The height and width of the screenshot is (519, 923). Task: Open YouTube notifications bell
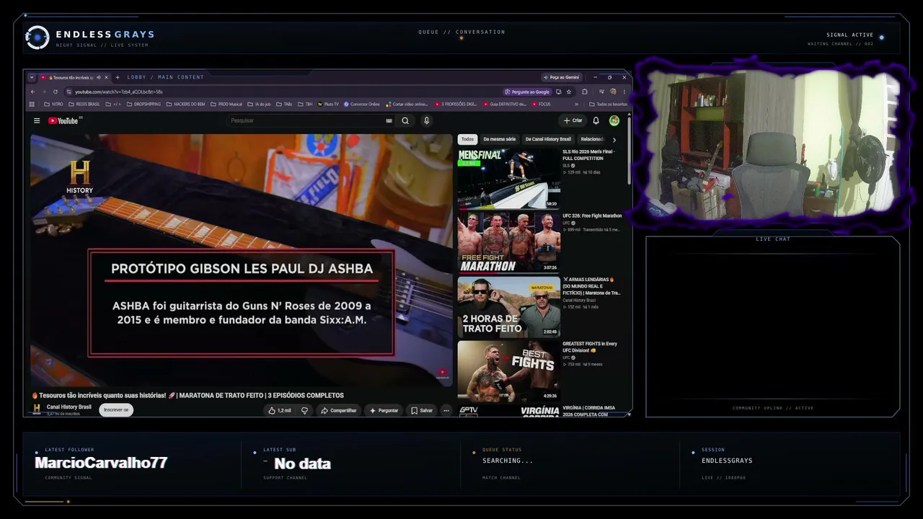596,120
